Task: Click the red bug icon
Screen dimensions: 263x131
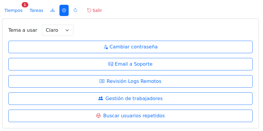Action: [98, 116]
